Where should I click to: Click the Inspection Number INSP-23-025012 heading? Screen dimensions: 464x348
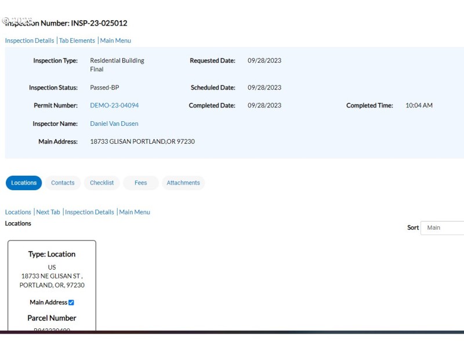tap(66, 23)
